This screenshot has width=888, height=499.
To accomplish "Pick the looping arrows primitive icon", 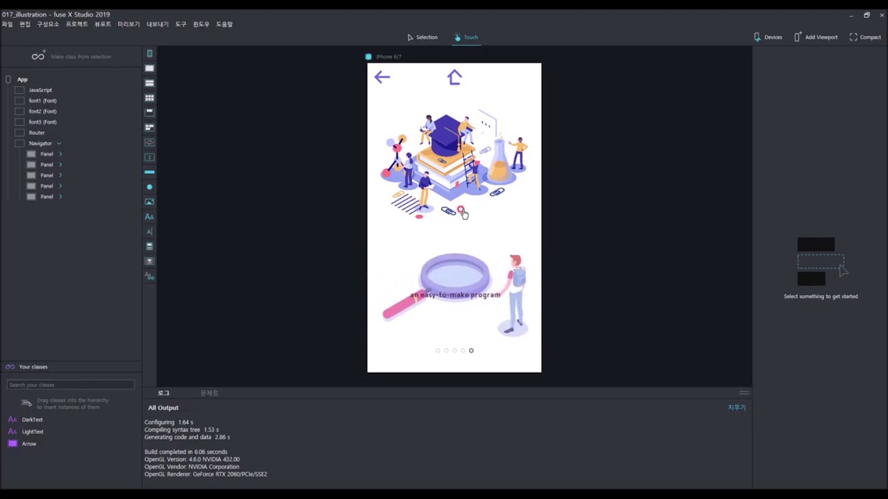I will click(149, 142).
